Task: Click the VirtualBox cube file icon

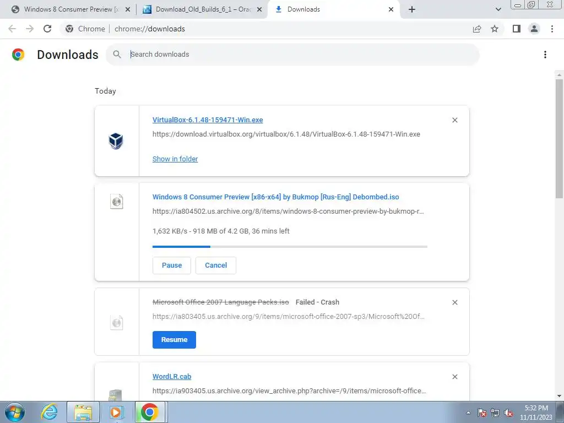Action: point(116,140)
